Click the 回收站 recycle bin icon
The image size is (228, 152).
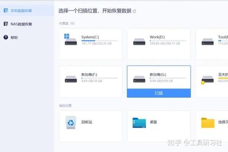tap(71, 122)
